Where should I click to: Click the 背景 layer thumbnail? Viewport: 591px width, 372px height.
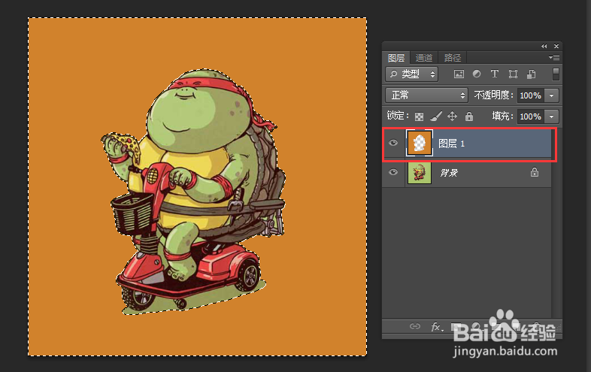(x=420, y=173)
